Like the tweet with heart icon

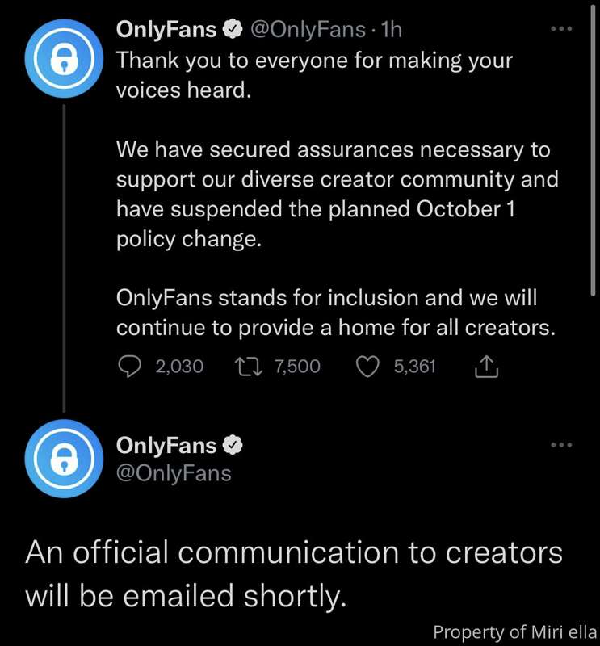(367, 367)
